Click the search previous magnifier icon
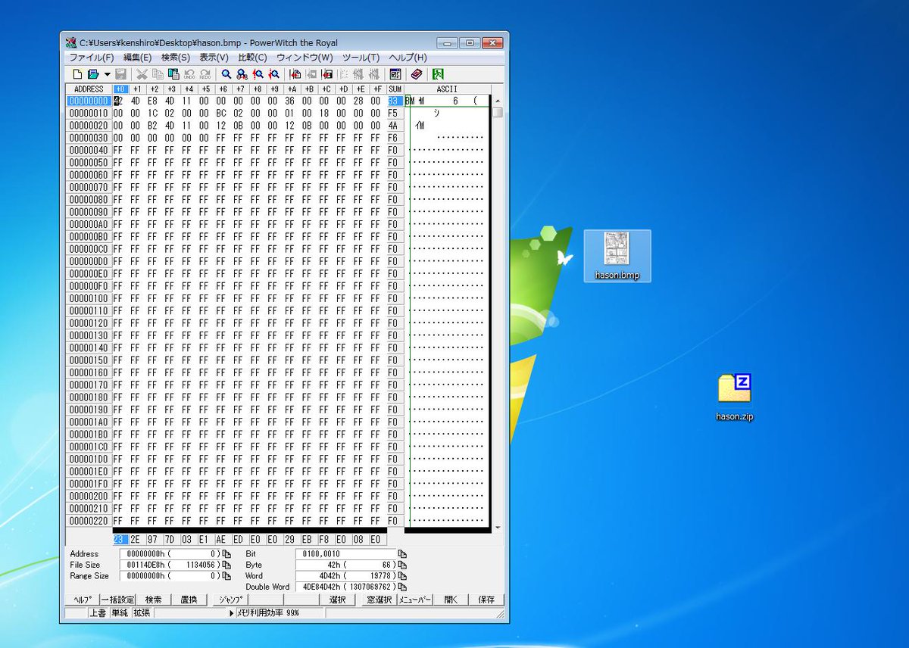 pos(258,74)
